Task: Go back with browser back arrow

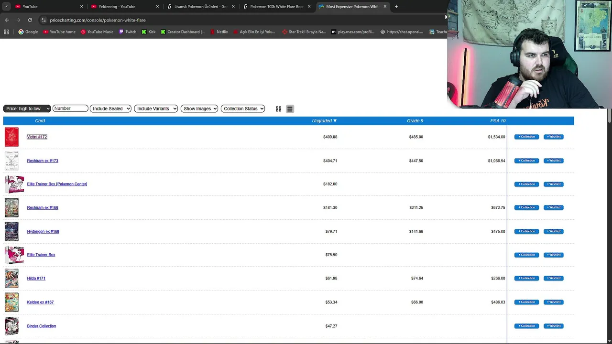Action: tap(7, 20)
